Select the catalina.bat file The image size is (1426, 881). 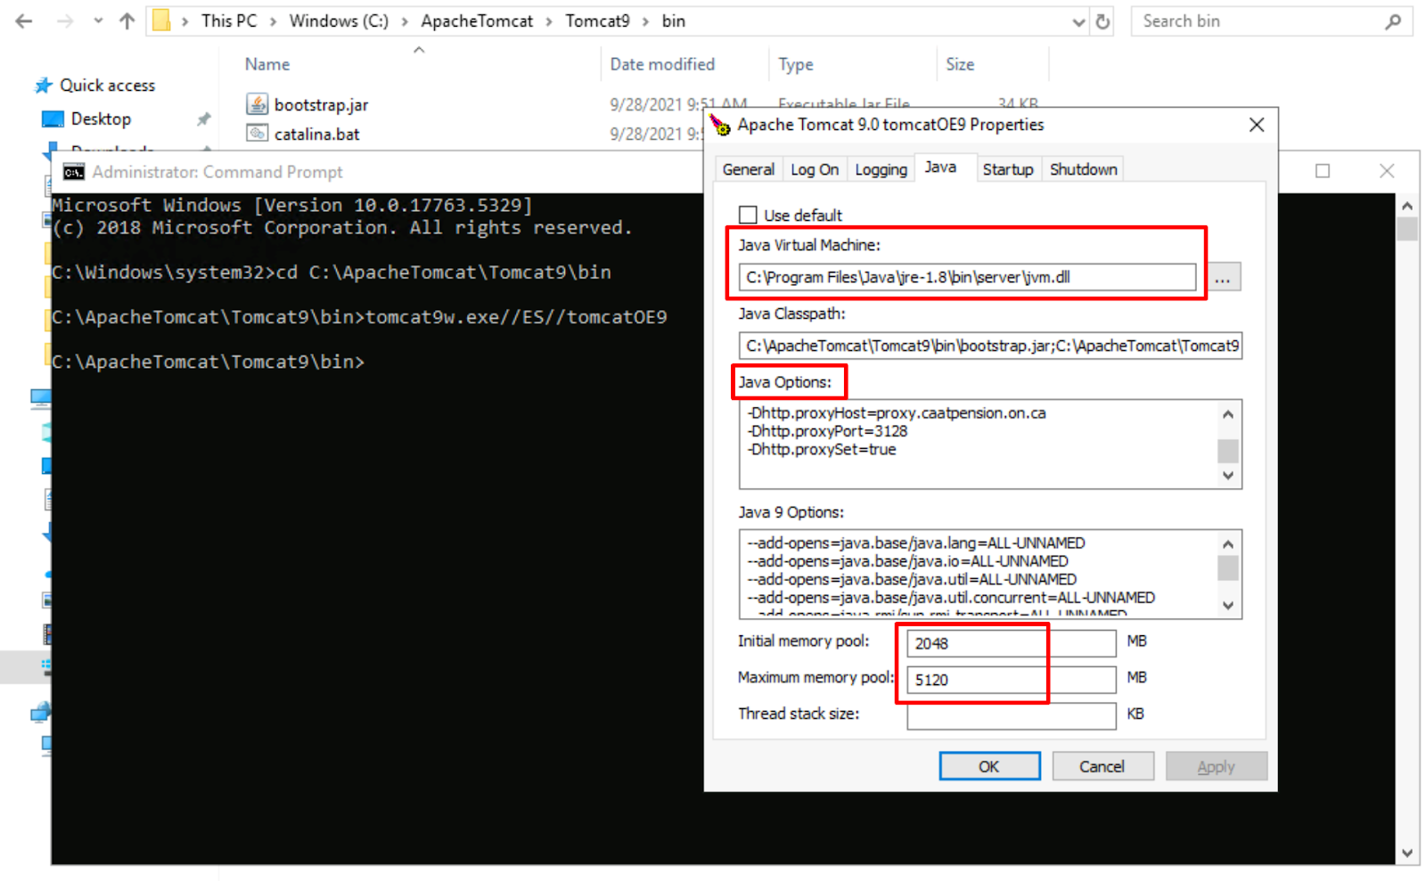coord(316,135)
